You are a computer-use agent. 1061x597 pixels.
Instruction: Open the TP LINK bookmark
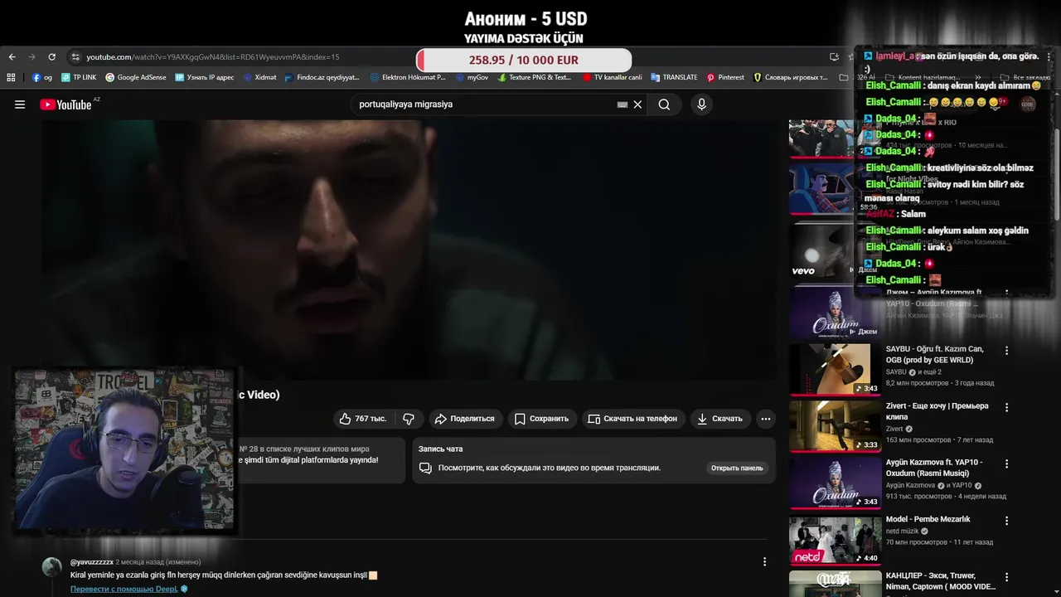79,77
